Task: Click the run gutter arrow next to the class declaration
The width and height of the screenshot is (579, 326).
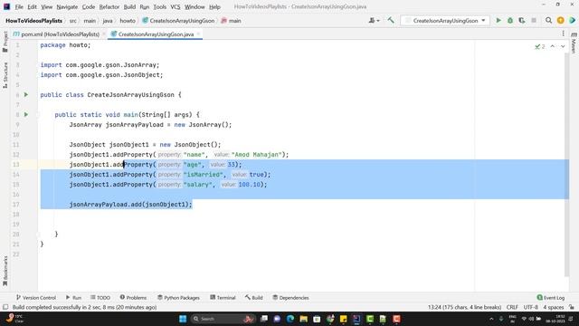Action: point(26,94)
